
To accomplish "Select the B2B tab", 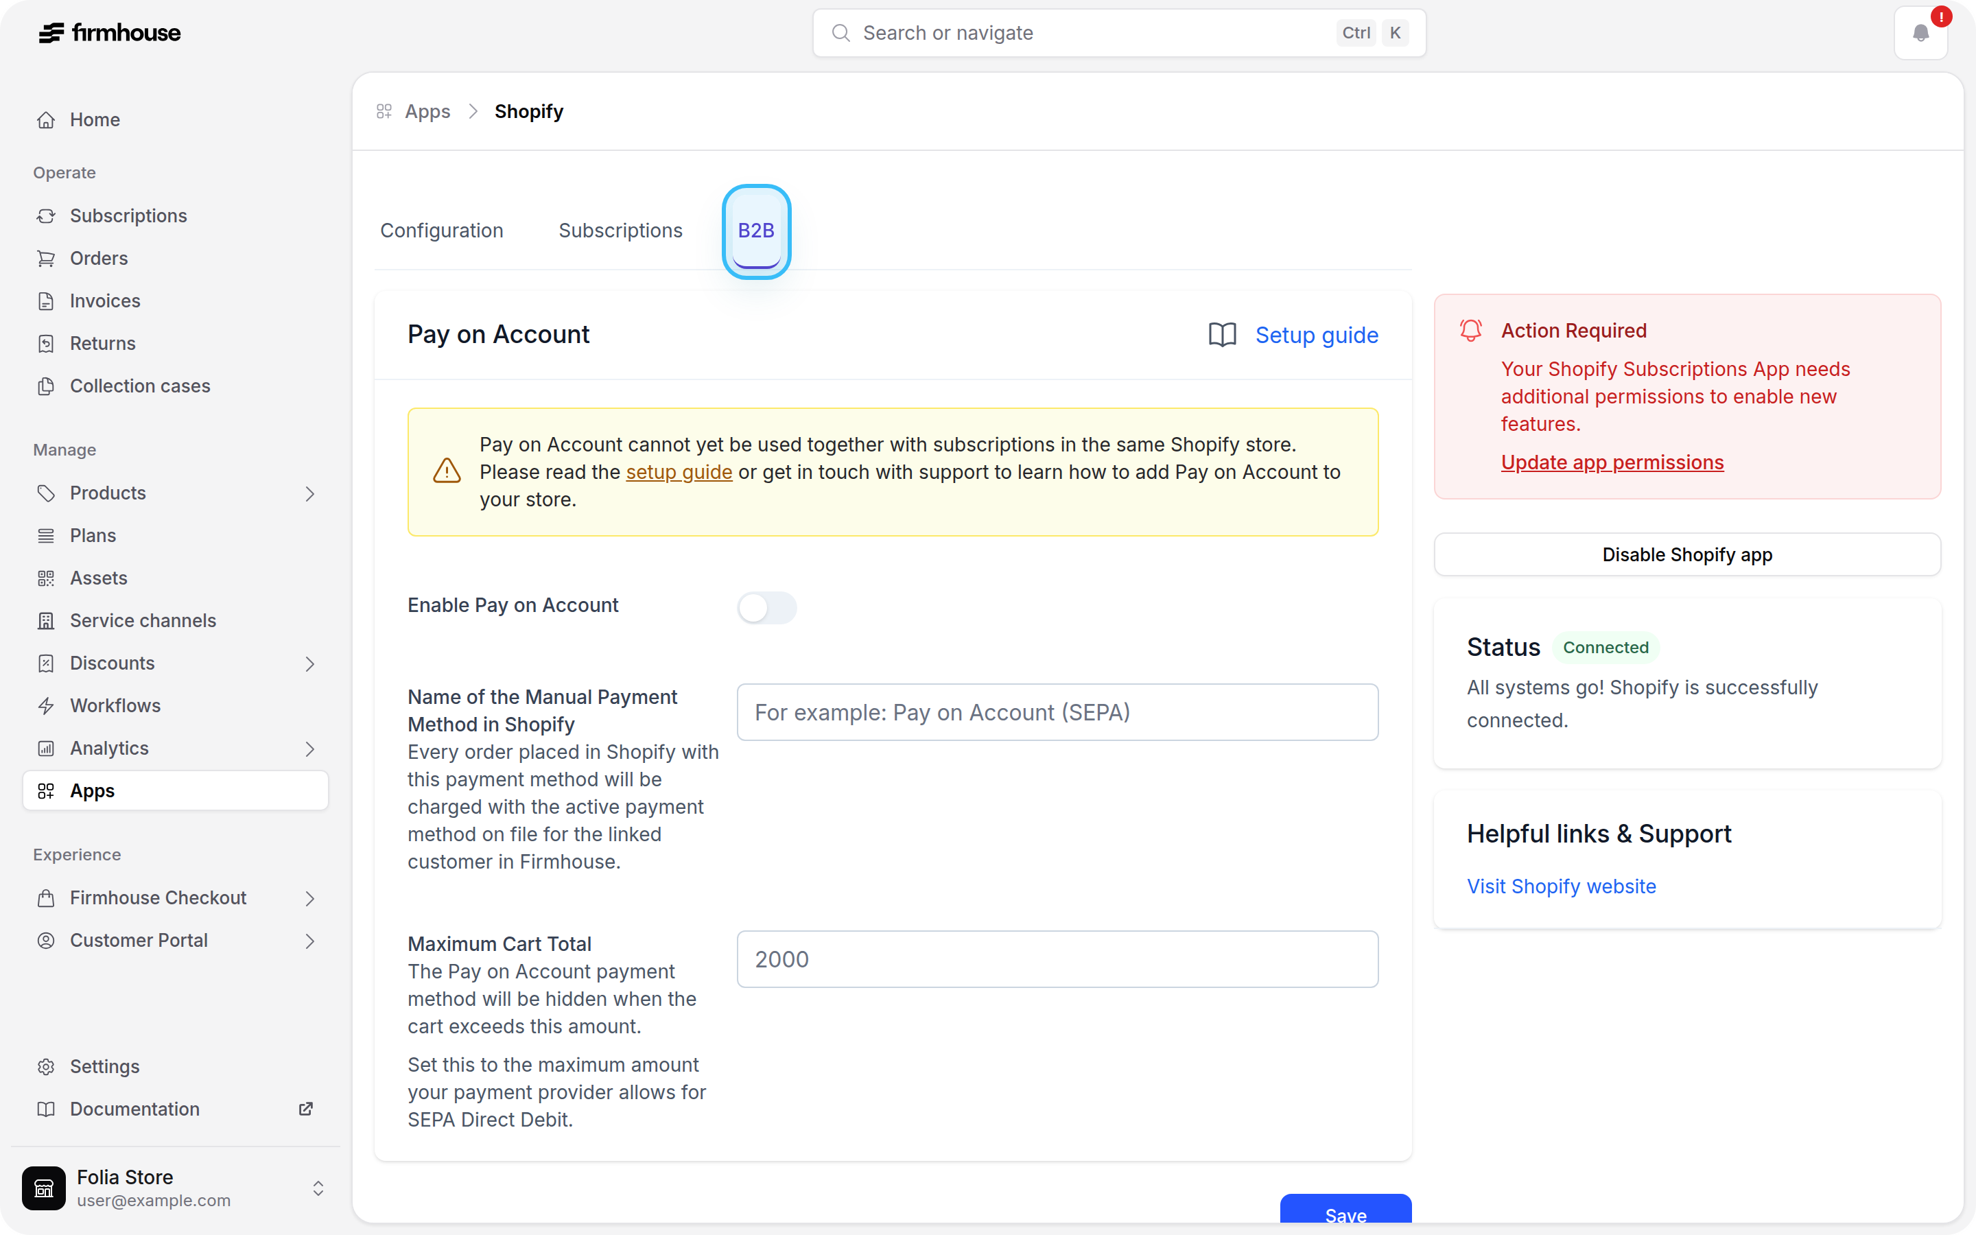I will tap(756, 231).
